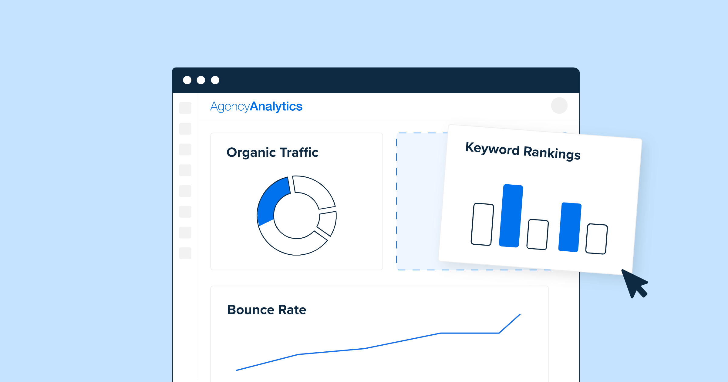
Task: Select the Organic Traffic widget card
Action: coord(297,201)
